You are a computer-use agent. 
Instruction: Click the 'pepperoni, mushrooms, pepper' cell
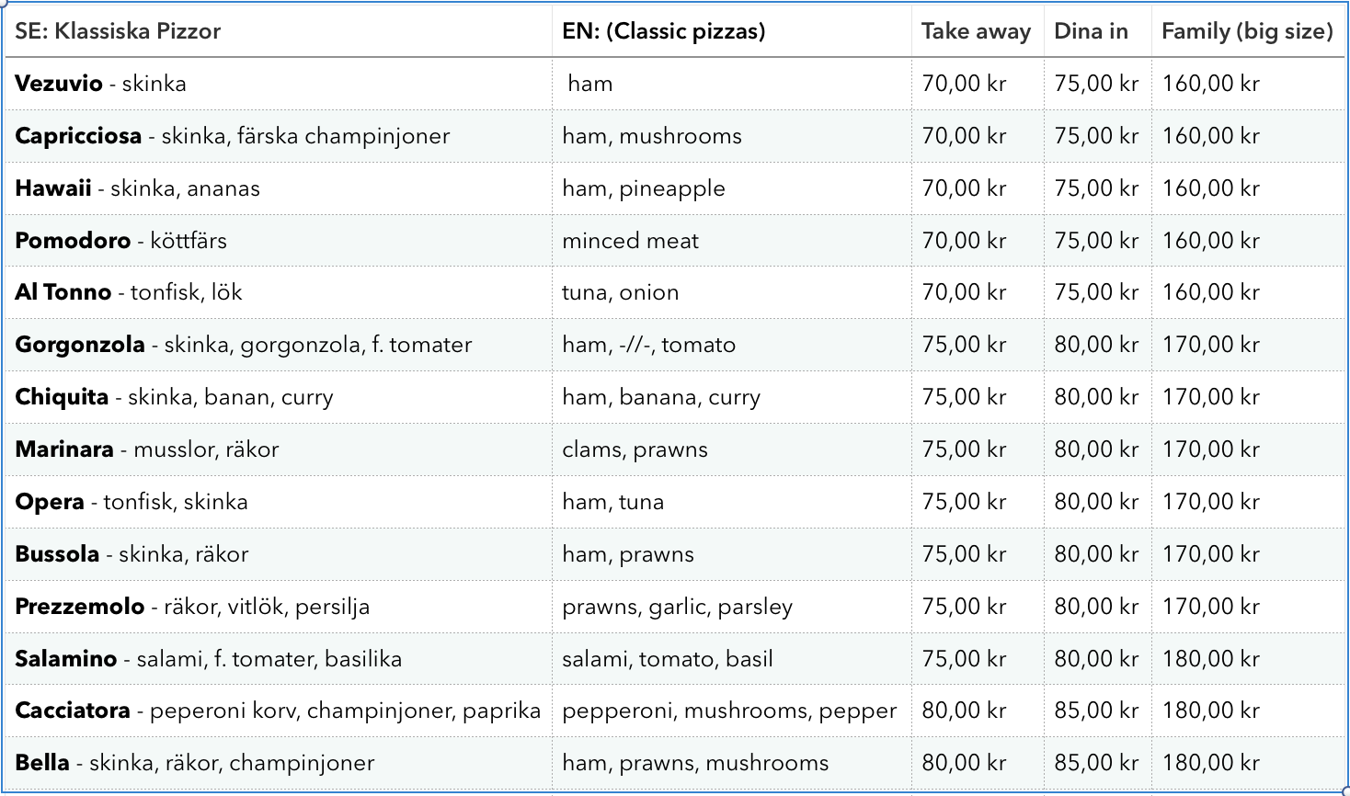728,711
